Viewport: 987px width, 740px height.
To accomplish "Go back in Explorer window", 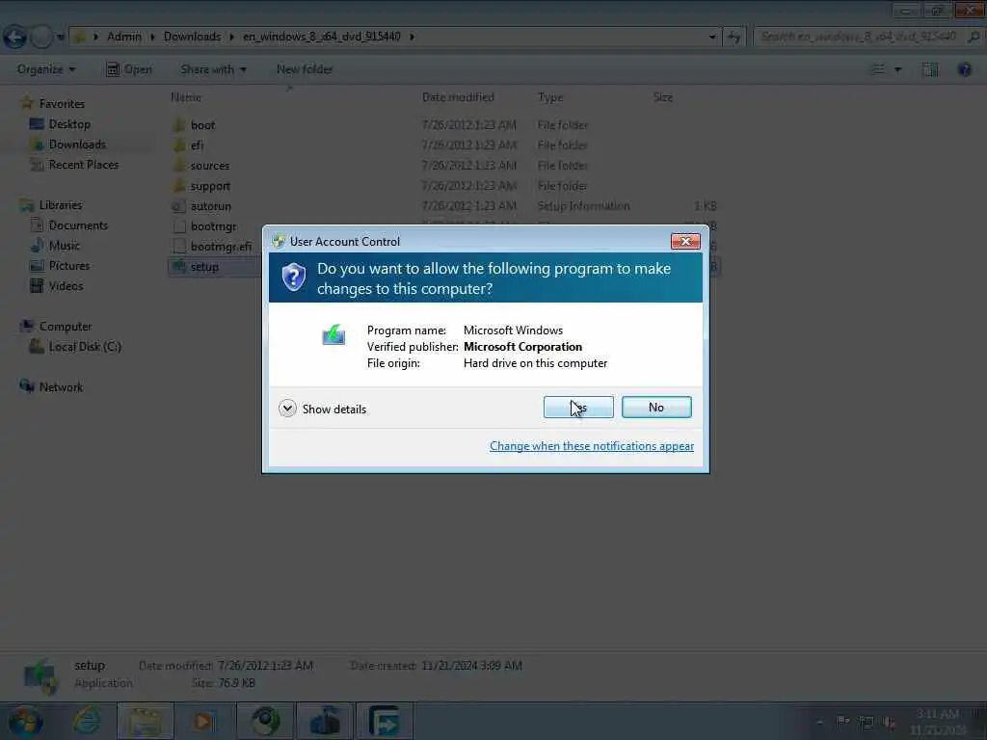I will (x=14, y=37).
